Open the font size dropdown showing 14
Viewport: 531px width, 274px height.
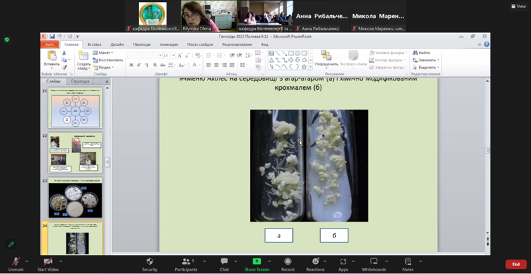(174, 55)
